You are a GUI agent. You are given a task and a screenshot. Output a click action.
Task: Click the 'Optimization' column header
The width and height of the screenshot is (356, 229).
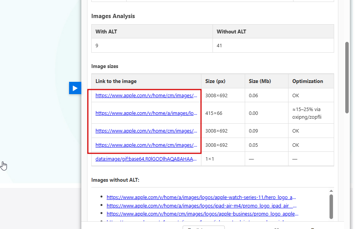(307, 81)
